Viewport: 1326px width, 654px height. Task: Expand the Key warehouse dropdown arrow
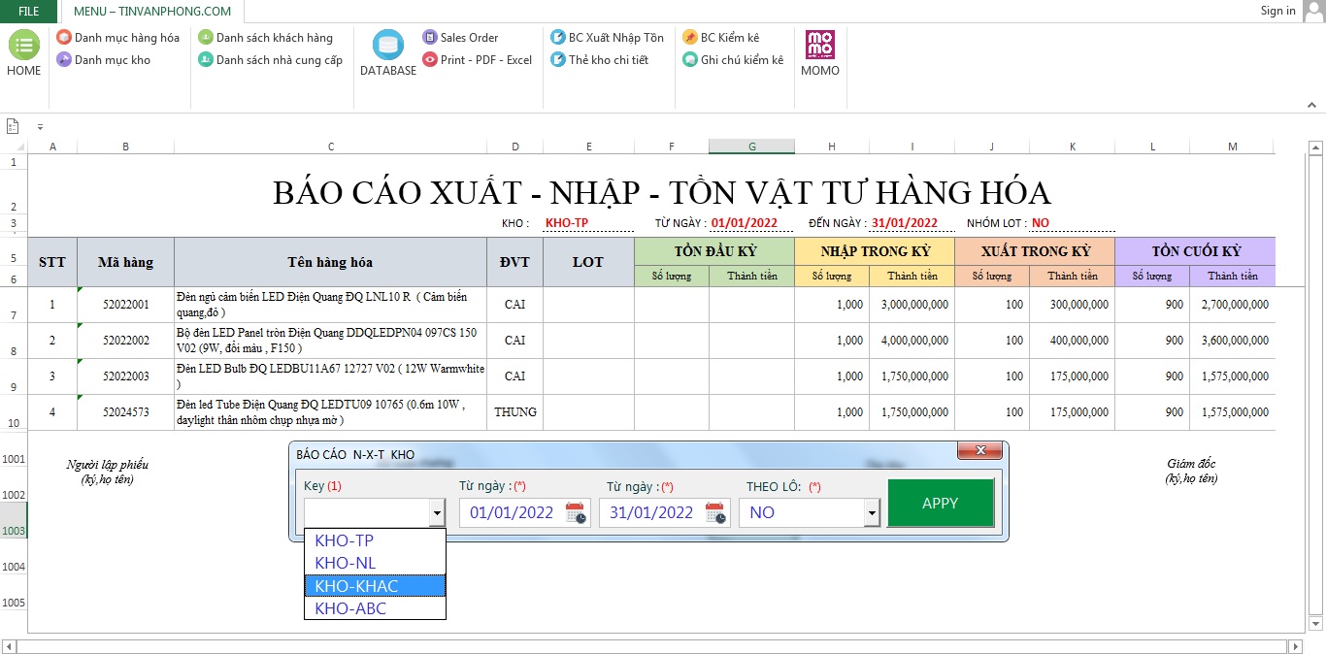click(437, 512)
